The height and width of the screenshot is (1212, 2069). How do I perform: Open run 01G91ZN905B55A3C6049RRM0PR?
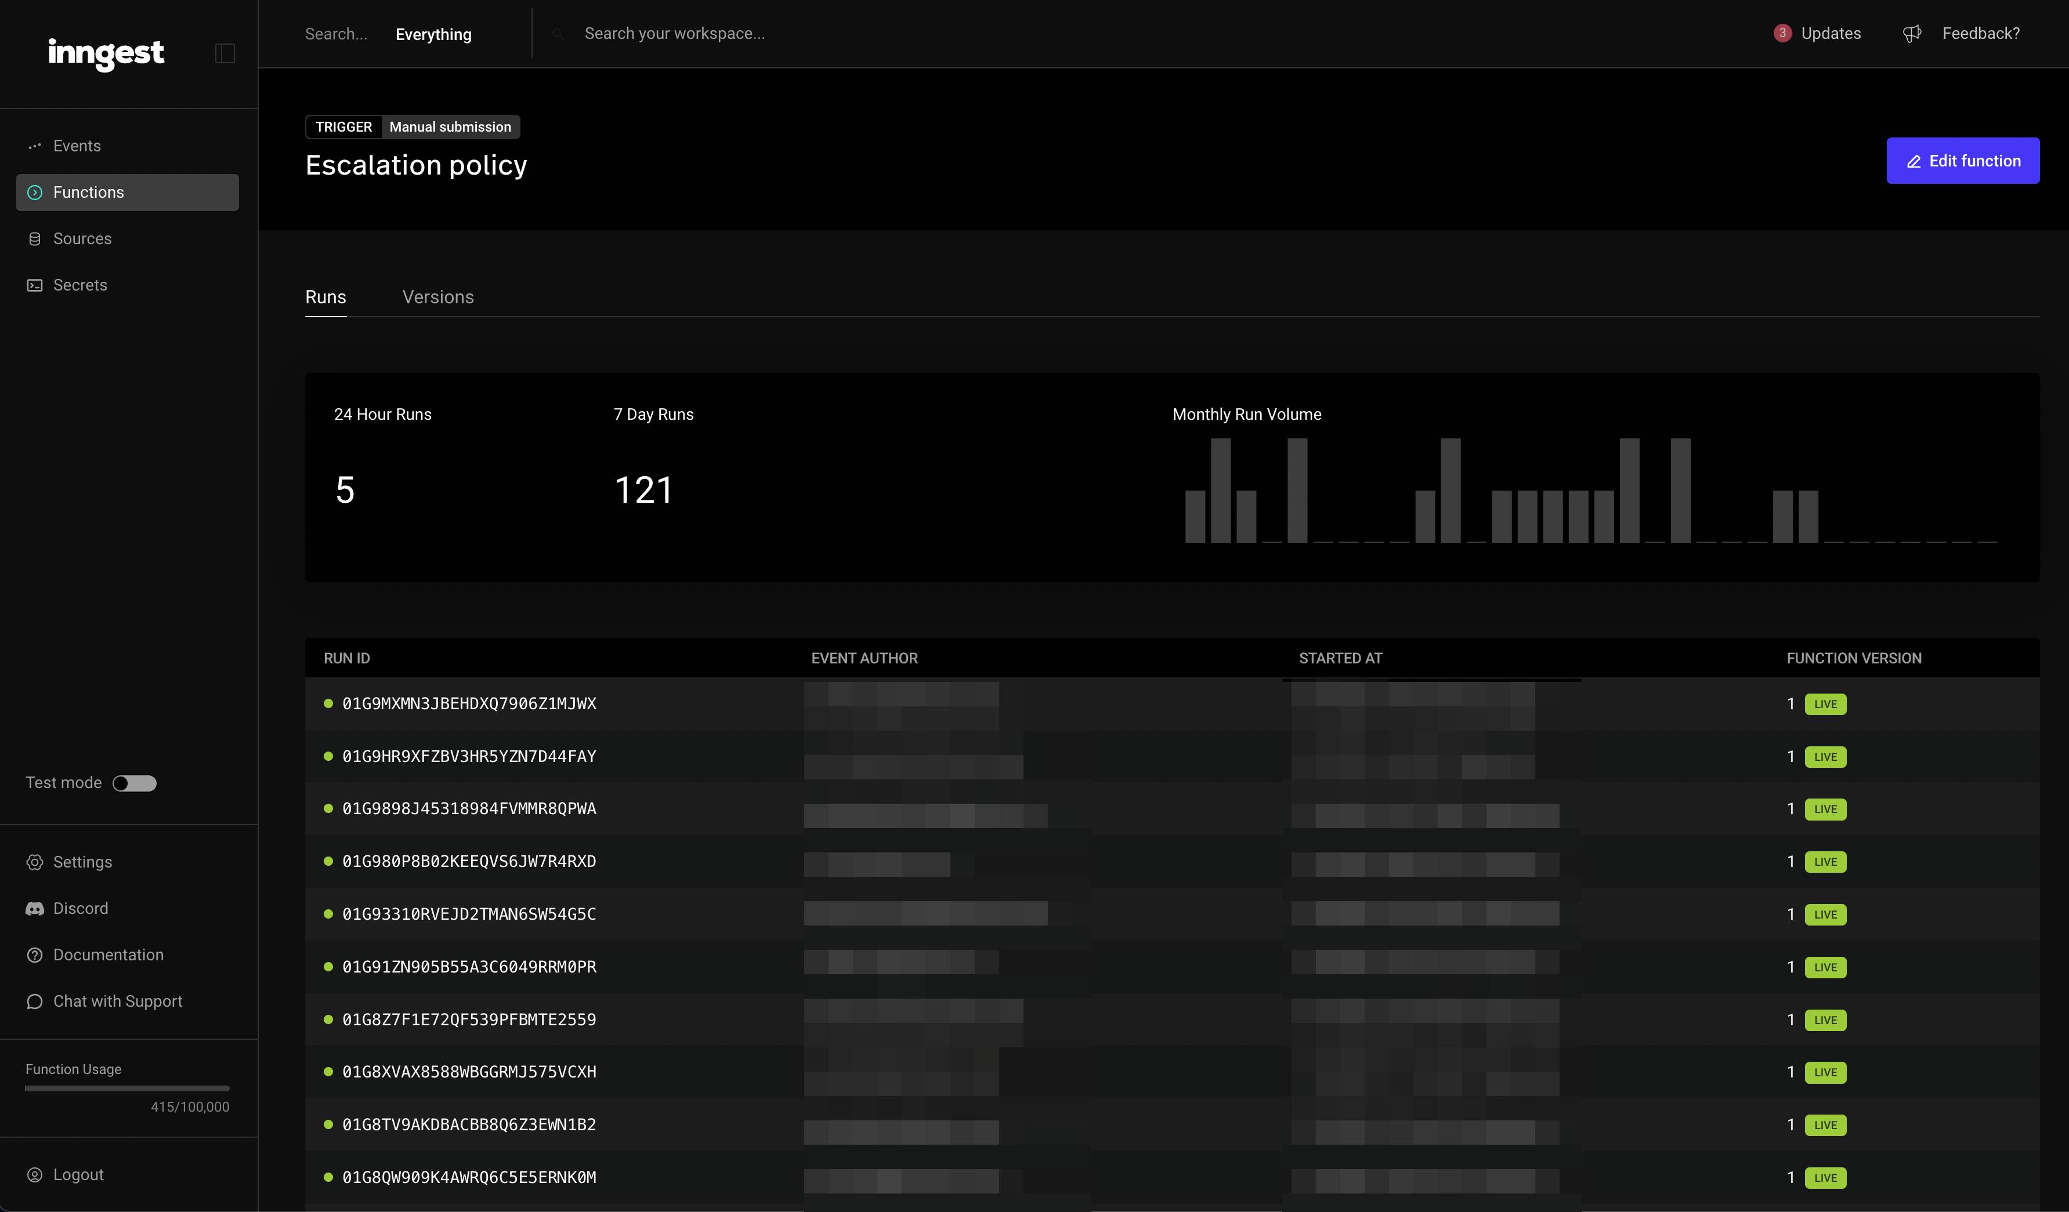(x=469, y=967)
